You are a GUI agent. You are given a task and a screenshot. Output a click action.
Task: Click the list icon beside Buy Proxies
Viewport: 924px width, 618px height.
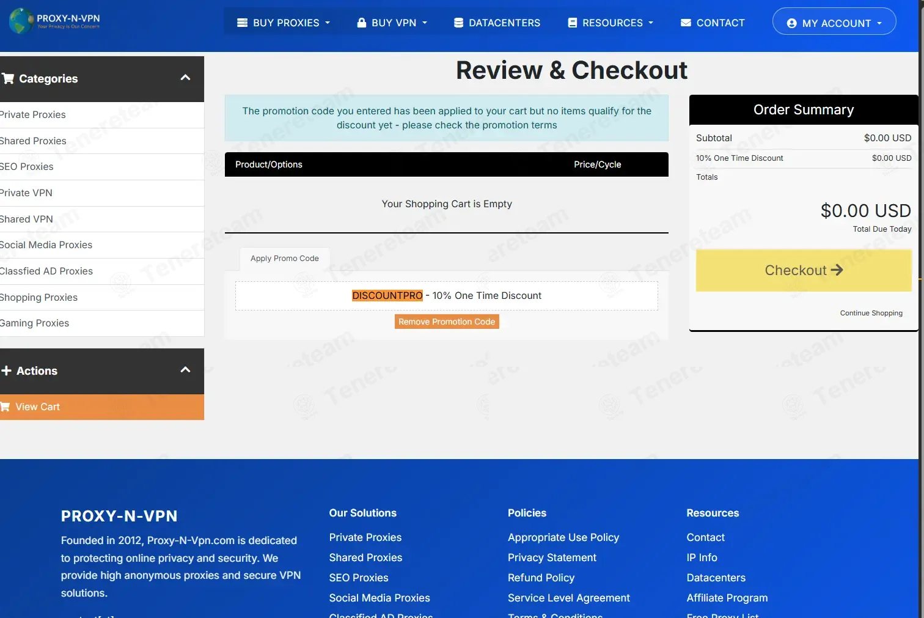click(x=243, y=23)
